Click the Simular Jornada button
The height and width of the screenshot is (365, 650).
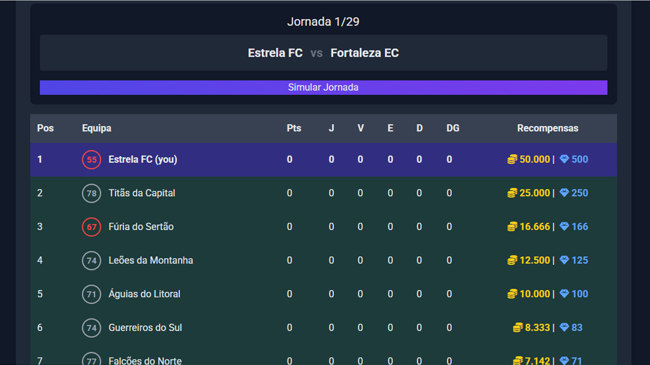coord(324,87)
